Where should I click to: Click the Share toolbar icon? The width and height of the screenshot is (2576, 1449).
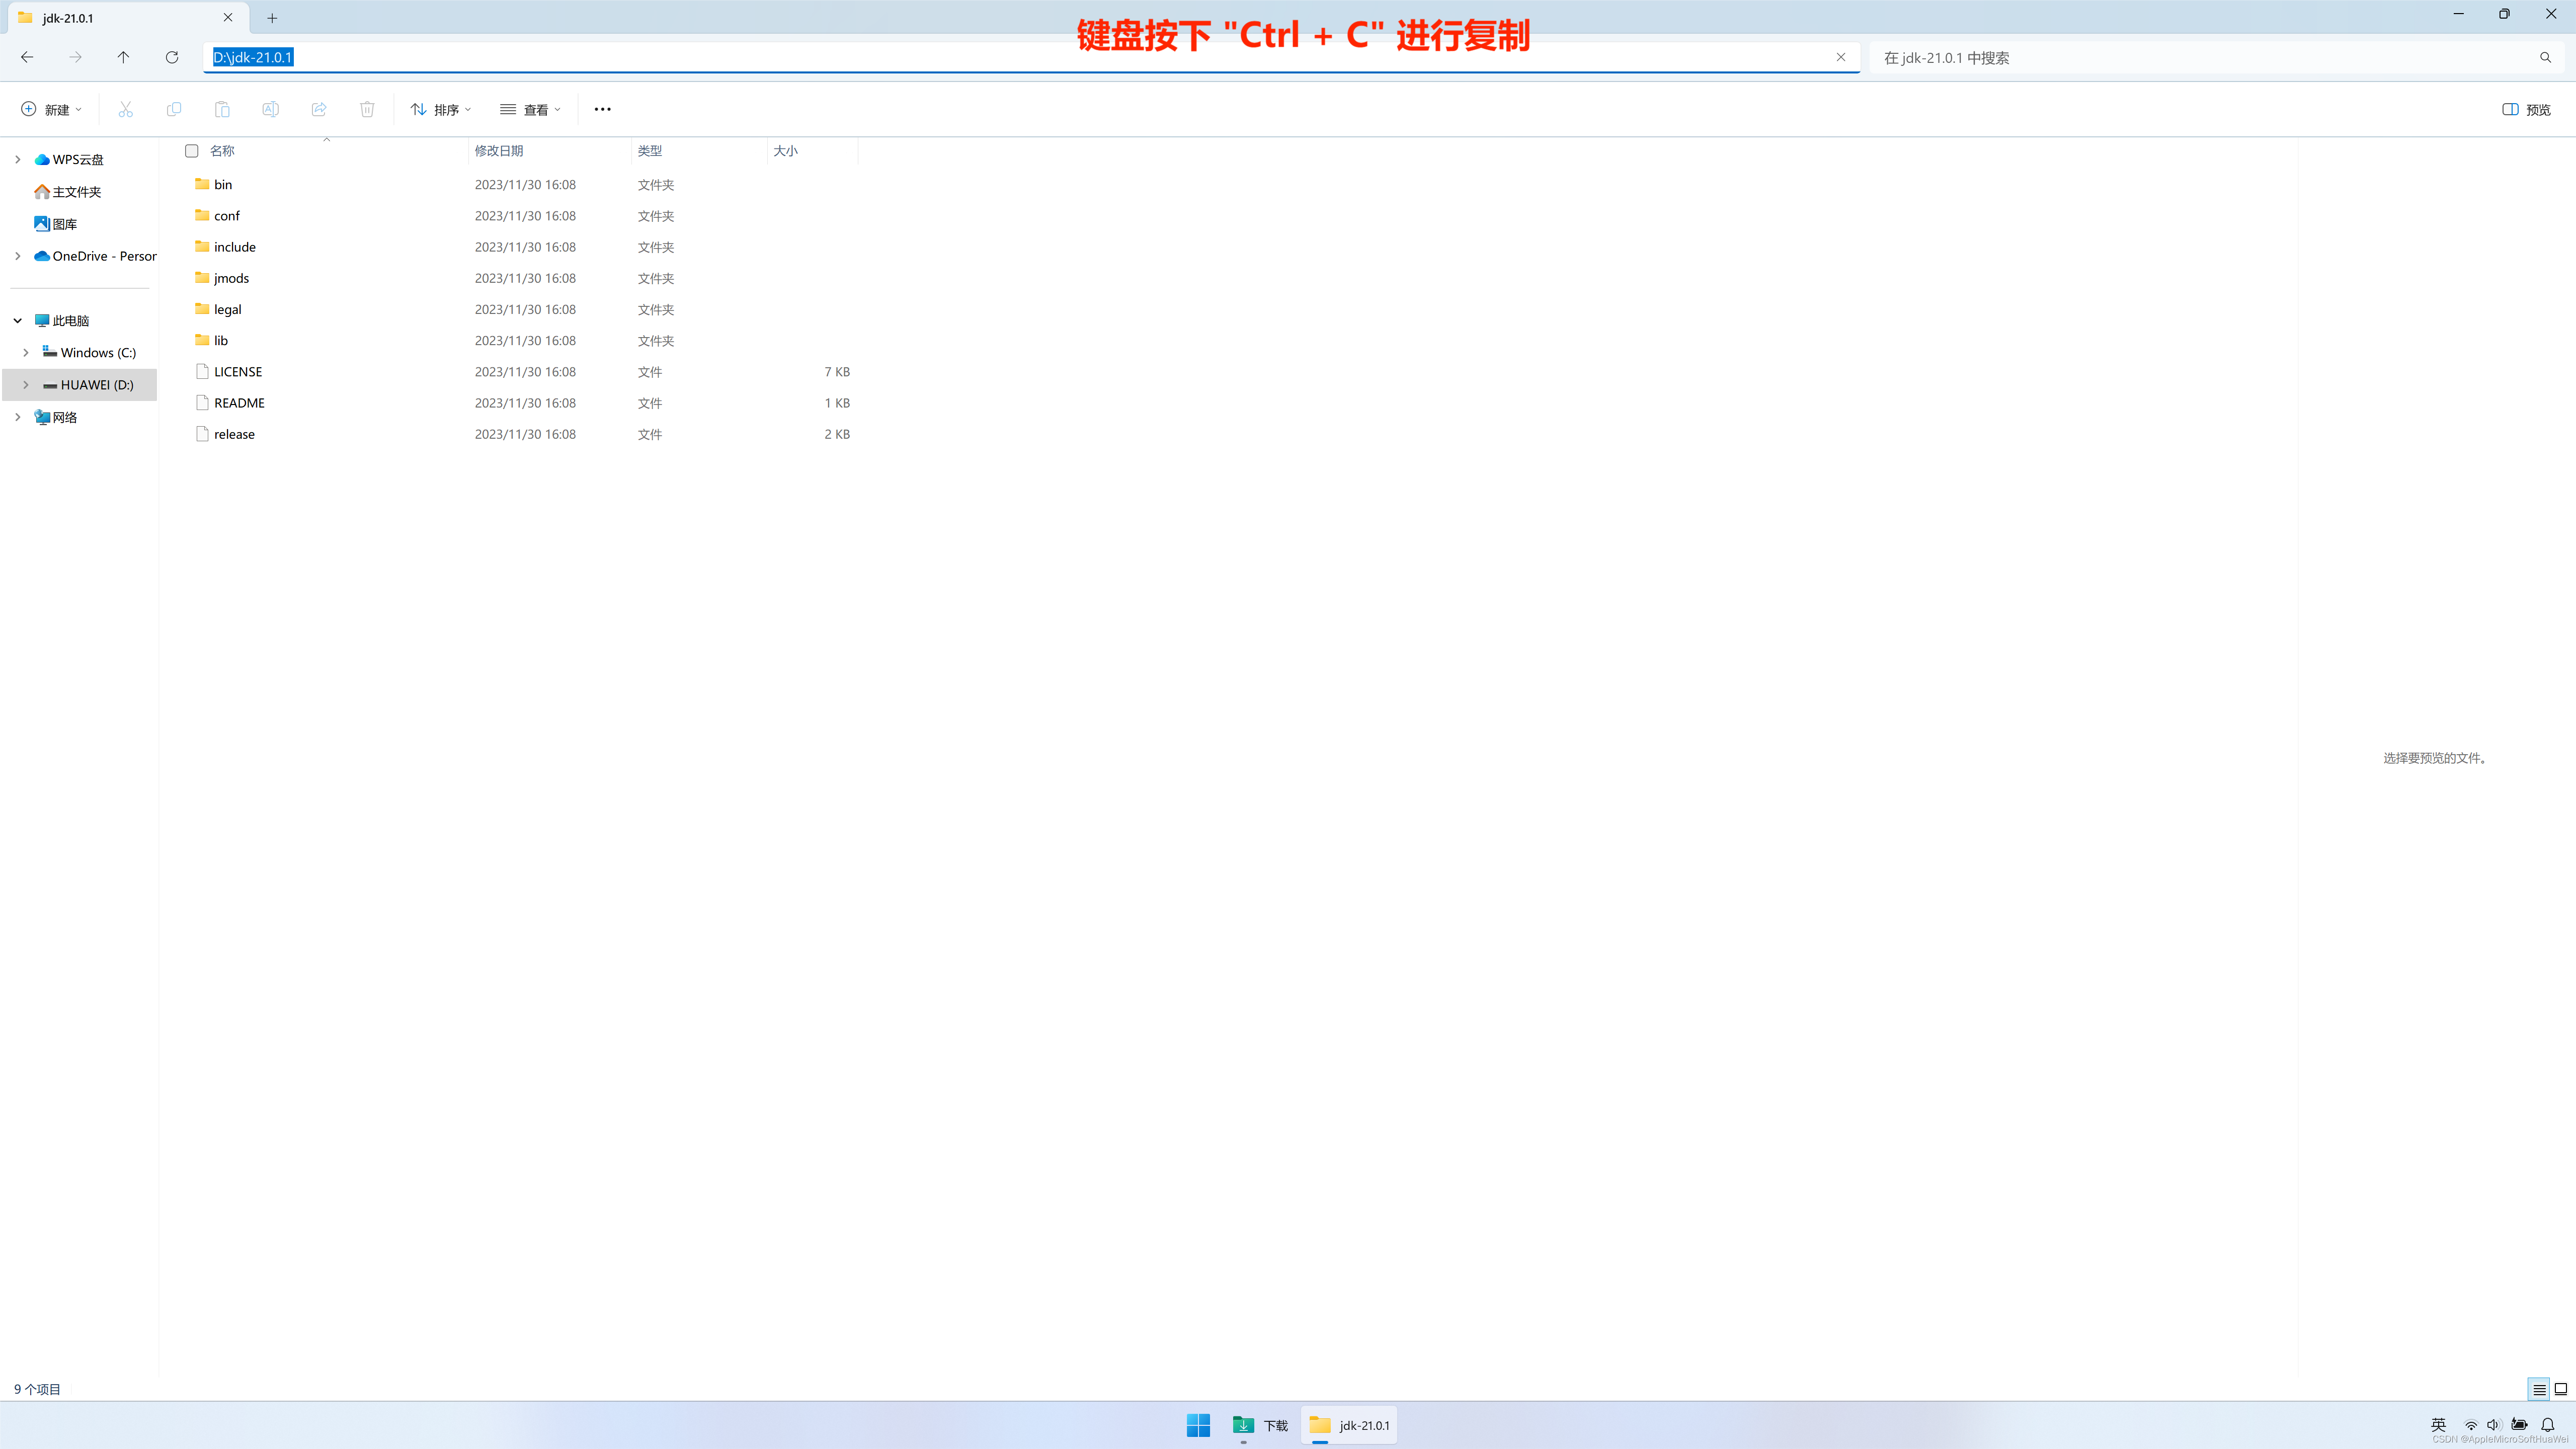point(319,109)
